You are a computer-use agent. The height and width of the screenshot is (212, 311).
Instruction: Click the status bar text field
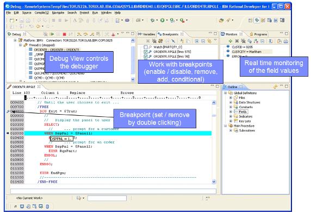pyautogui.click(x=107, y=198)
